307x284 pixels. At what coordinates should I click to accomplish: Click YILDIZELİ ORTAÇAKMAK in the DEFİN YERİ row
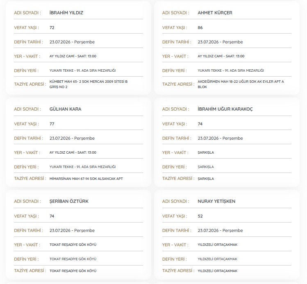click(217, 259)
